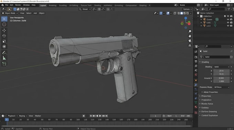Screen dimensions: 234x130
Task: Switch to the UV Editing workspace tab
Action: coord(74,5)
